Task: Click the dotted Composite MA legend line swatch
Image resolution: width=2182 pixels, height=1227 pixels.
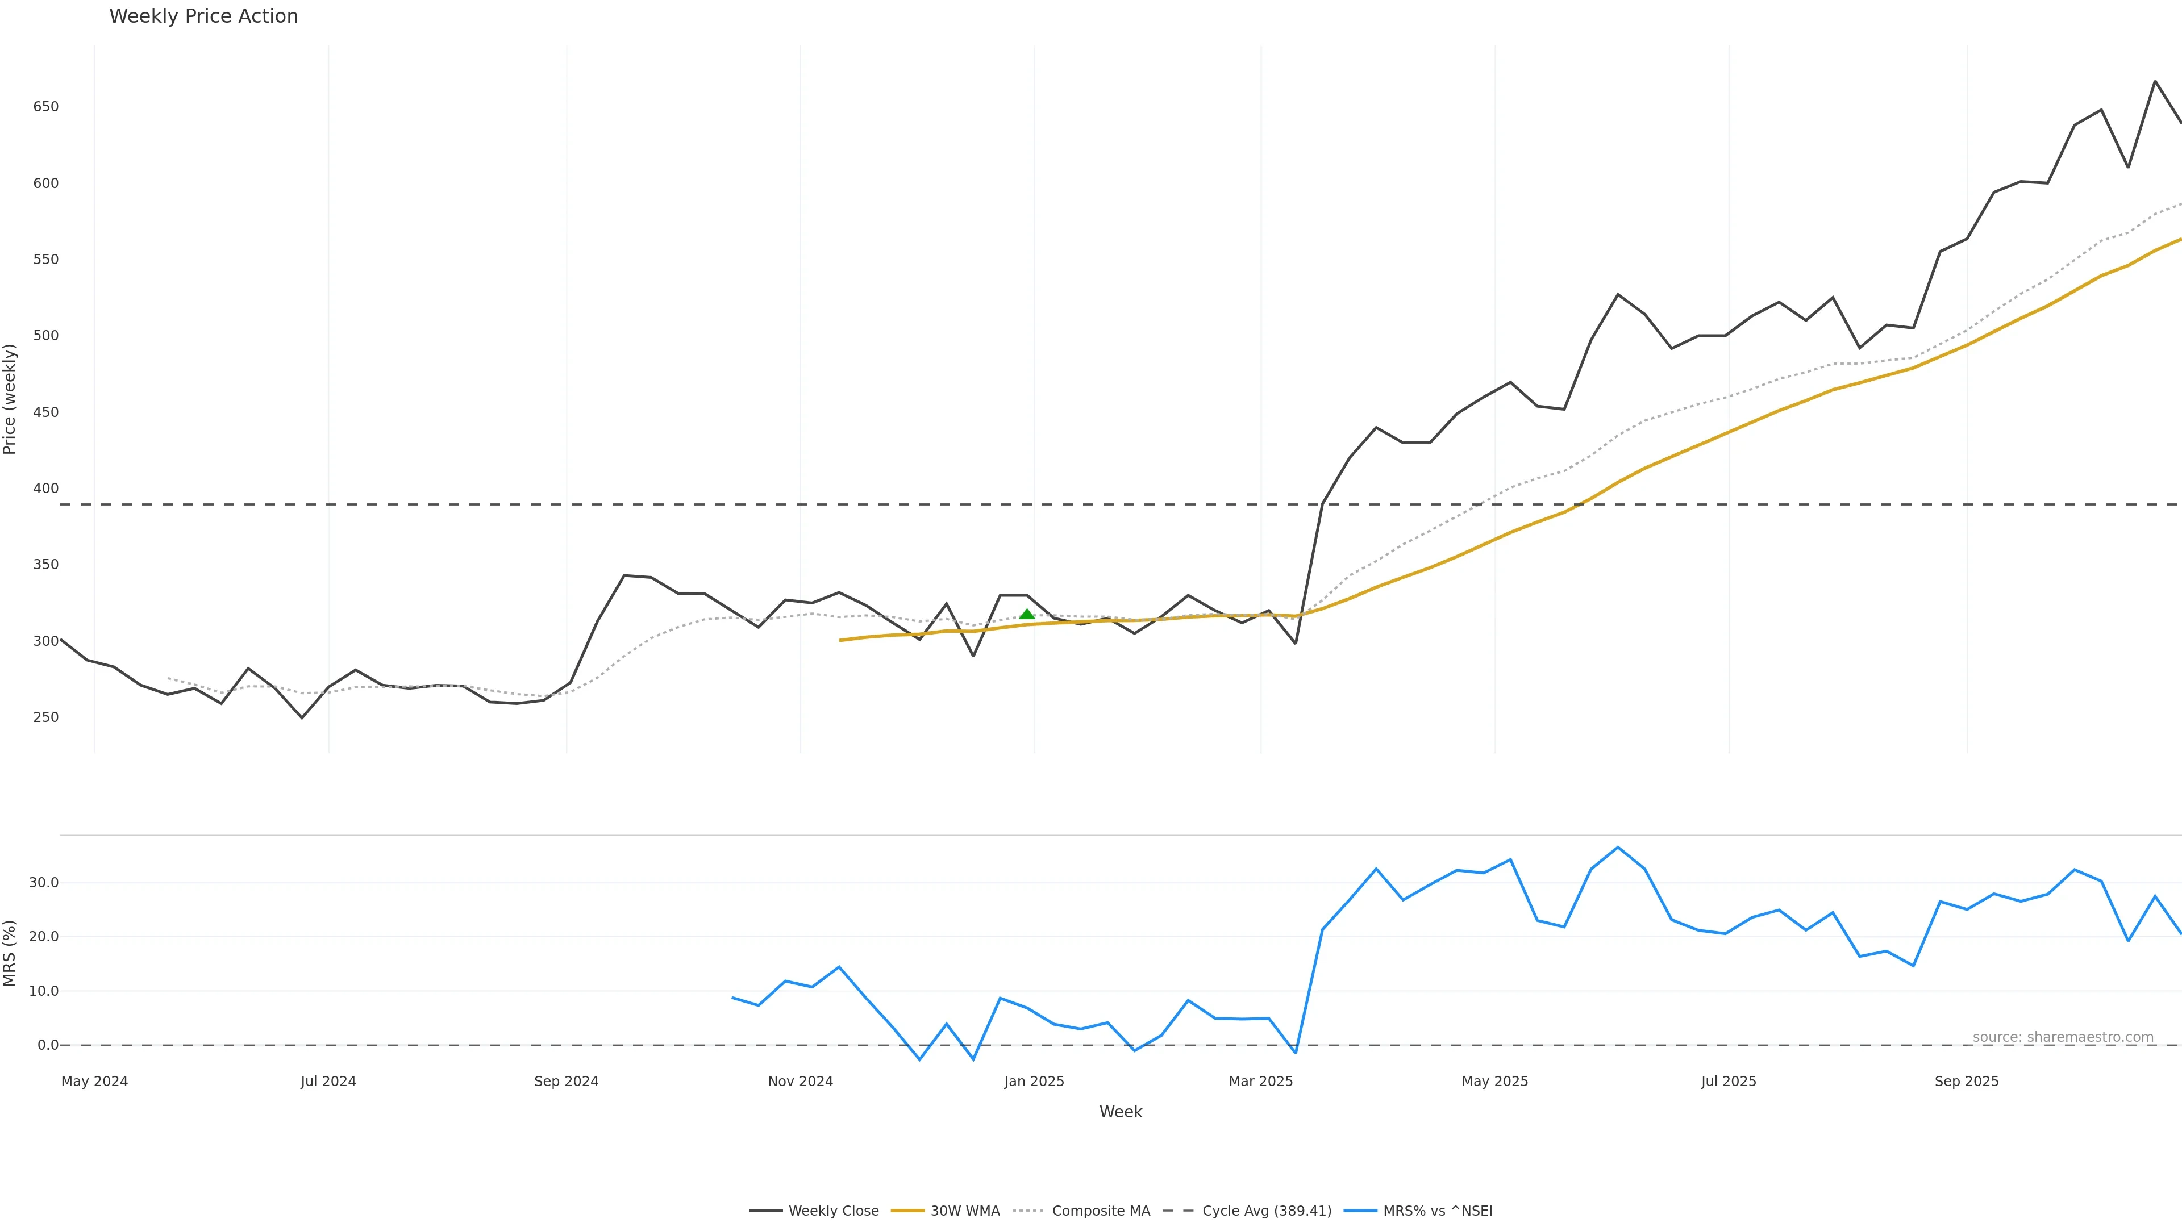Action: coord(1028,1211)
